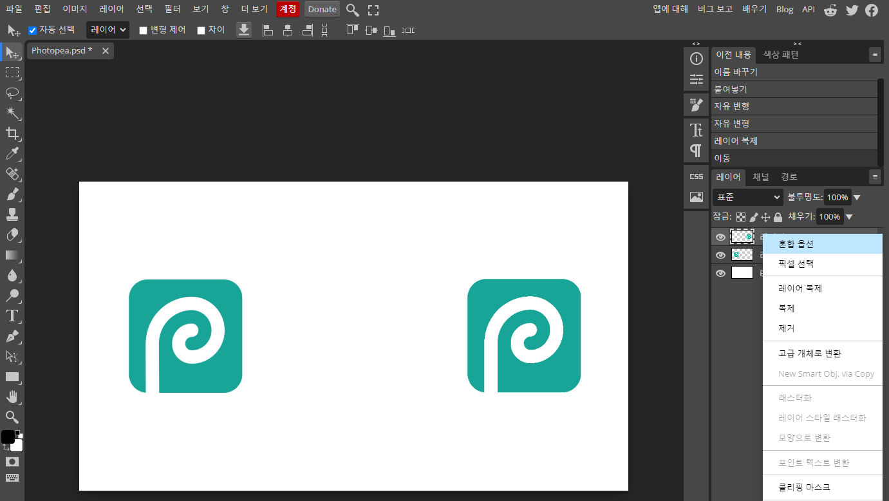Select the Dodge tool

[12, 296]
